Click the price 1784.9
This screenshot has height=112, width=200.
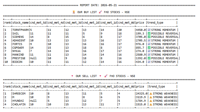pos(141,101)
